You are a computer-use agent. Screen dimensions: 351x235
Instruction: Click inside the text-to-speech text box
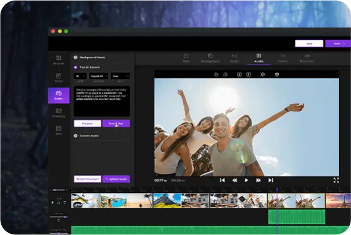102,101
